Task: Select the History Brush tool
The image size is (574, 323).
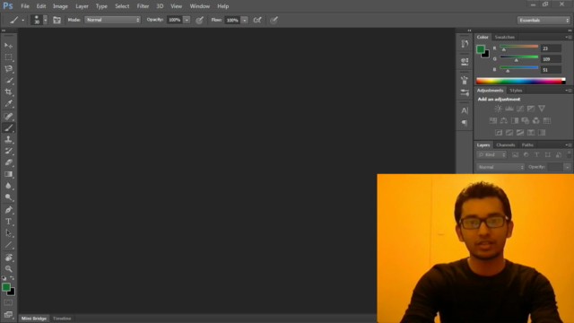Action: tap(8, 151)
